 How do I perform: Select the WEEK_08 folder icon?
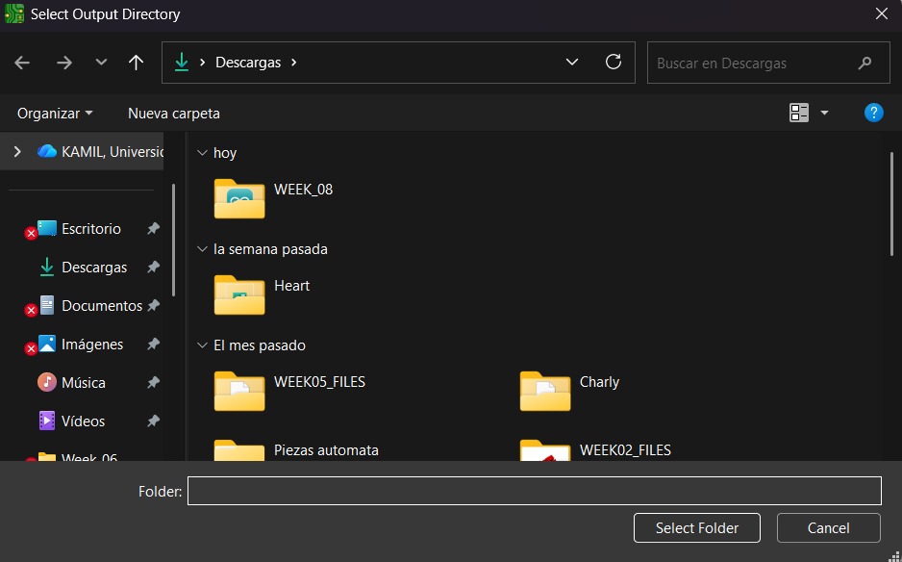tap(239, 198)
